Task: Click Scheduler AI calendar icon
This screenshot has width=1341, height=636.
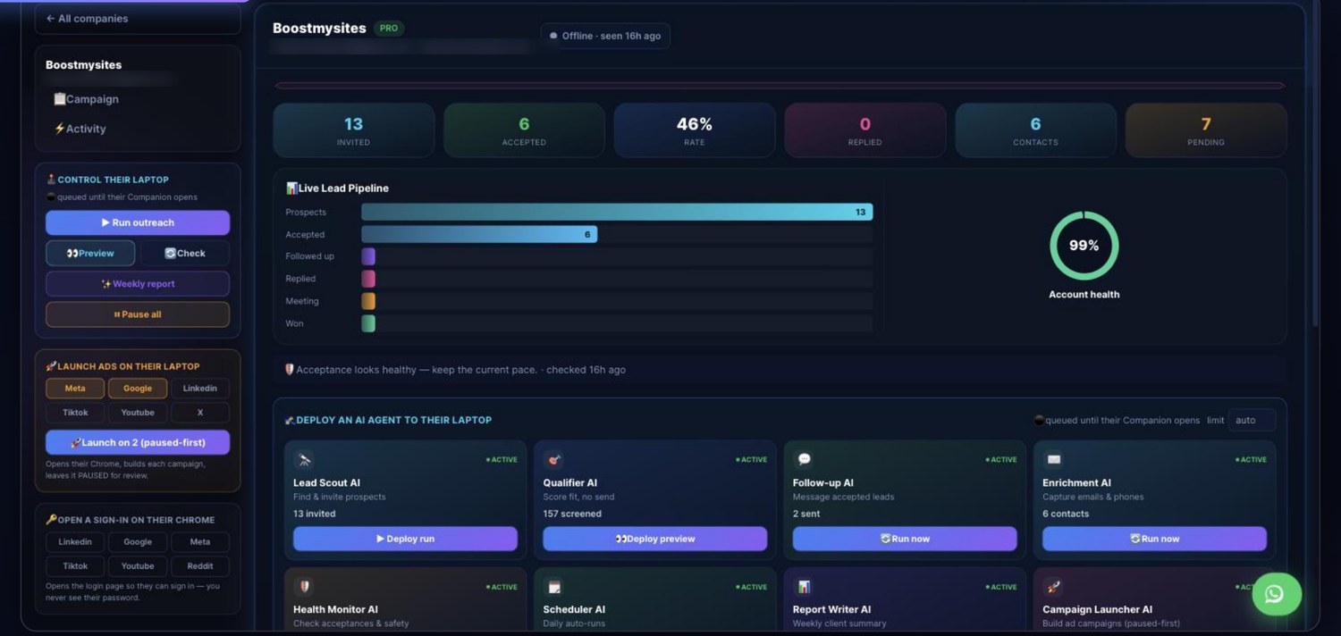Action: [x=554, y=587]
